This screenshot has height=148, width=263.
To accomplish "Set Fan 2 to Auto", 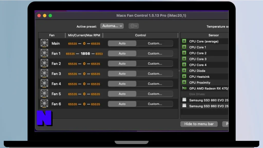I will [x=122, y=63].
